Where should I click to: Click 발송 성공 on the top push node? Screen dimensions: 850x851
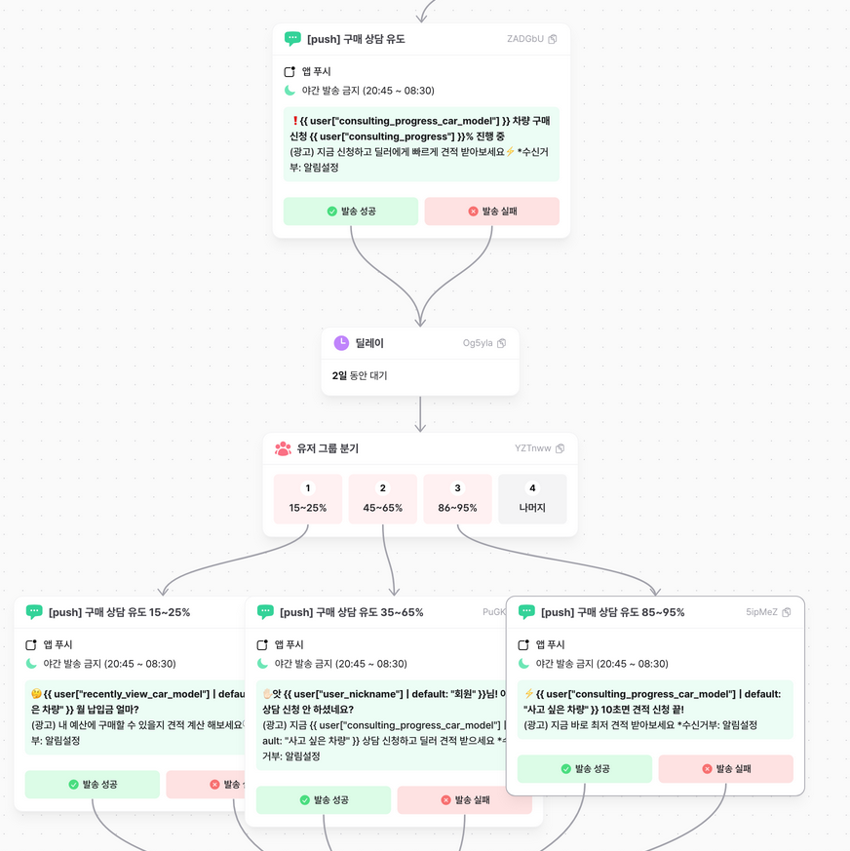pyautogui.click(x=351, y=212)
